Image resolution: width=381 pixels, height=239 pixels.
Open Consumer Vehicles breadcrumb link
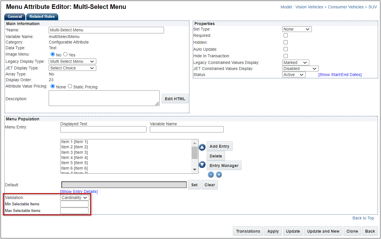(x=346, y=7)
